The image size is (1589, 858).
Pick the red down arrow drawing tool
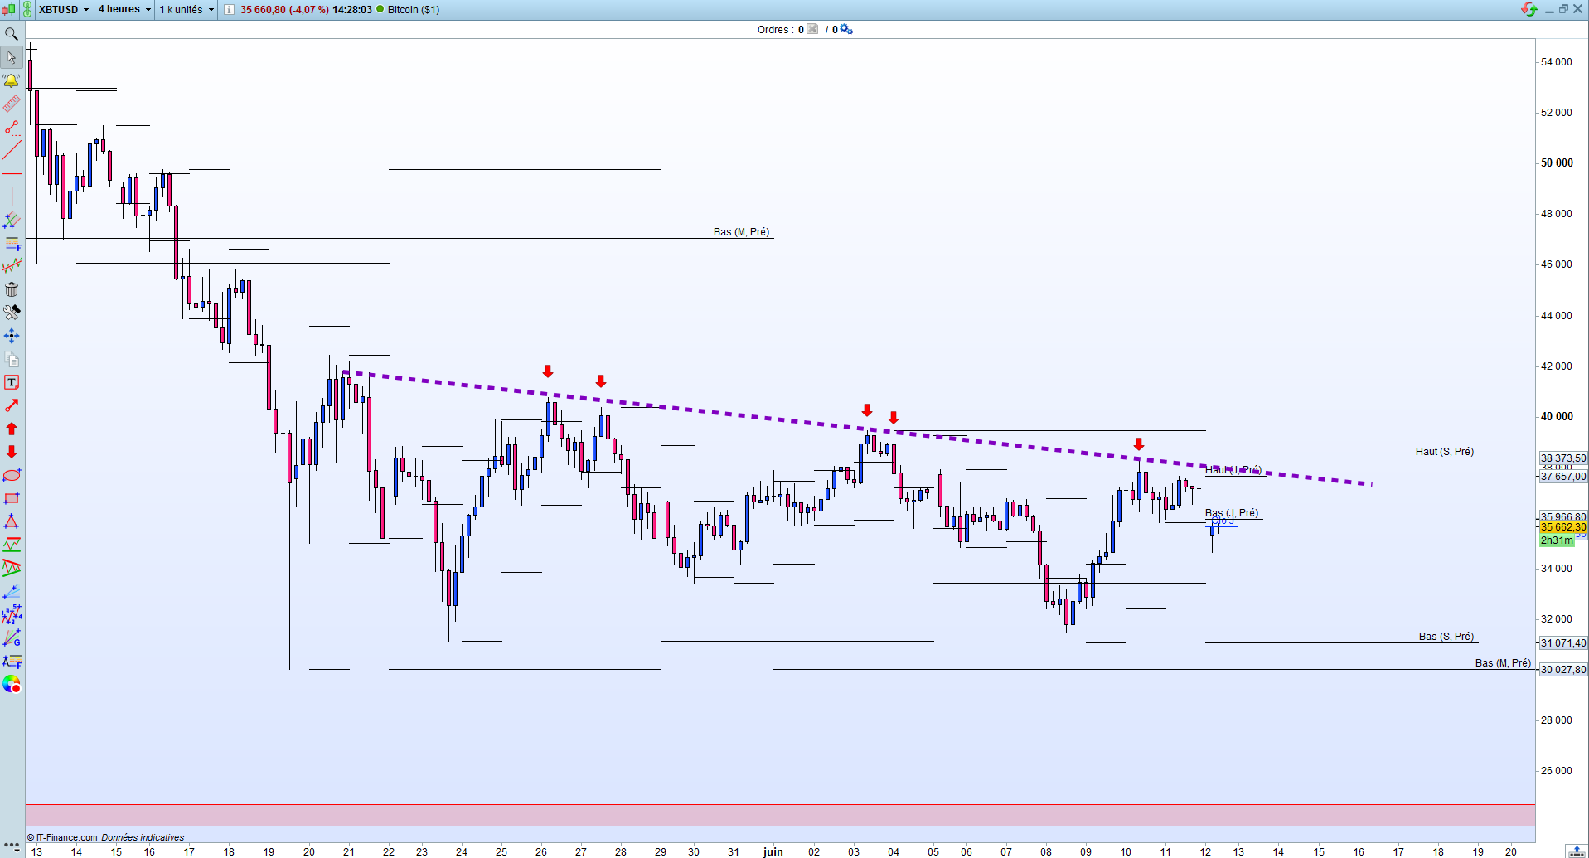coord(12,452)
